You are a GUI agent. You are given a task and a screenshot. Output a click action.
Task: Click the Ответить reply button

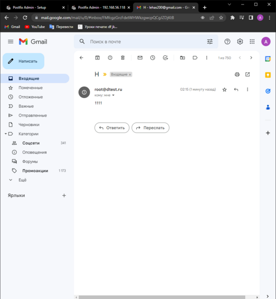pos(112,128)
